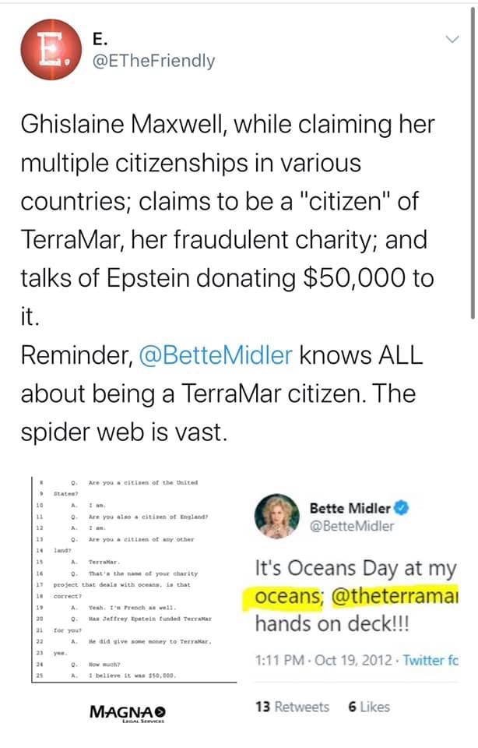
Task: Open @BetteMidler handle under the screenshot name
Action: (x=352, y=526)
